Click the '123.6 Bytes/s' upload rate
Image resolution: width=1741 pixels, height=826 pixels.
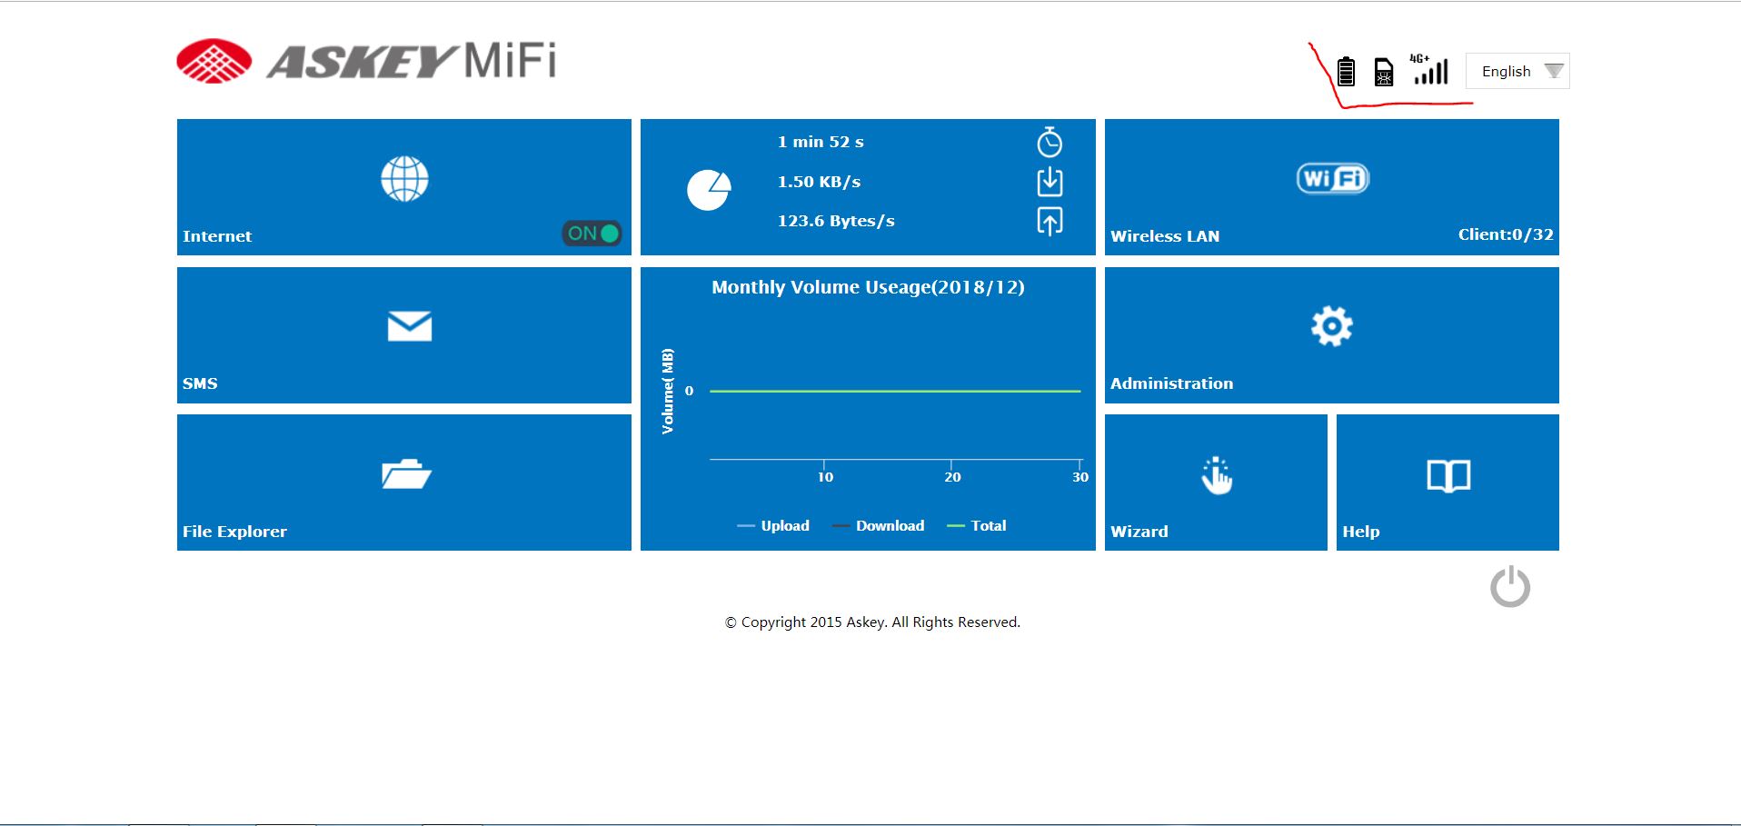[836, 221]
